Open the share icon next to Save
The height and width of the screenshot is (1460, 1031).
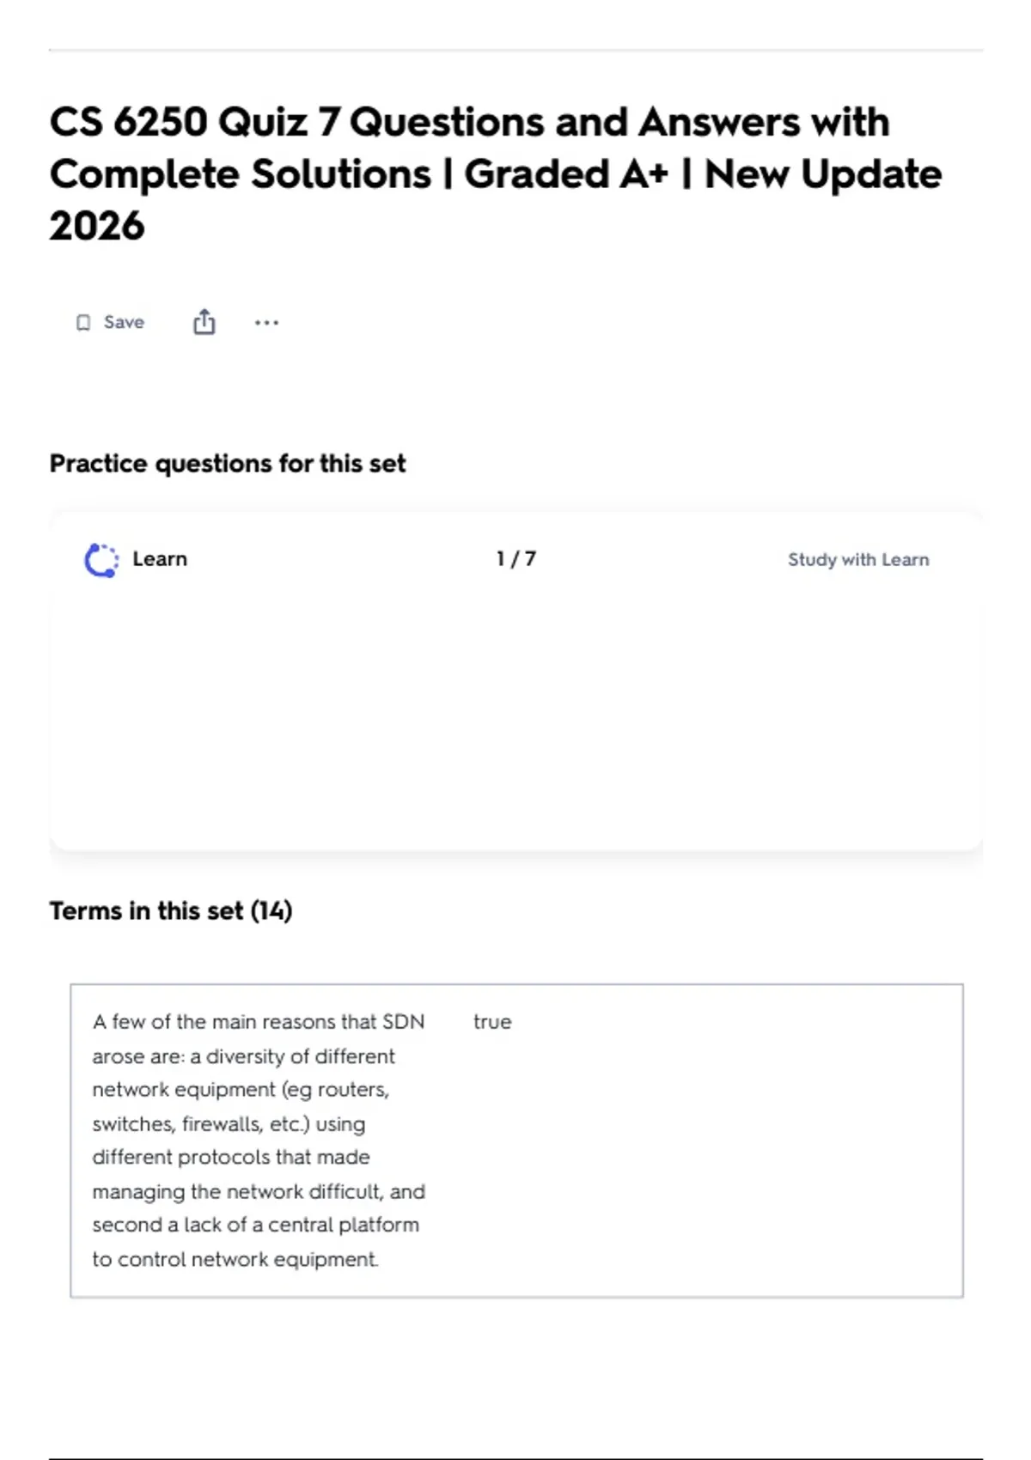point(204,322)
